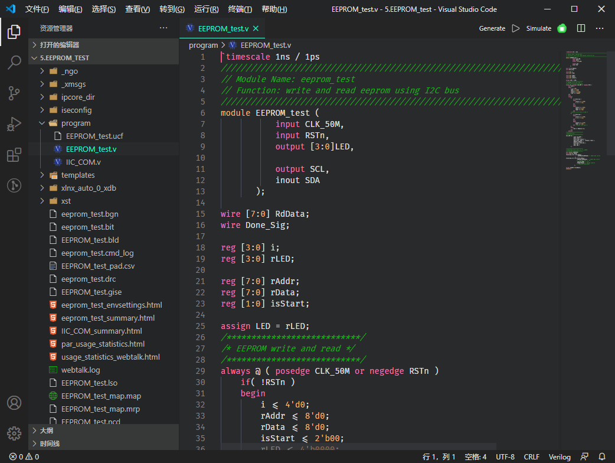Open the 运行(R) menu
This screenshot has height=463, width=615.
[x=206, y=9]
